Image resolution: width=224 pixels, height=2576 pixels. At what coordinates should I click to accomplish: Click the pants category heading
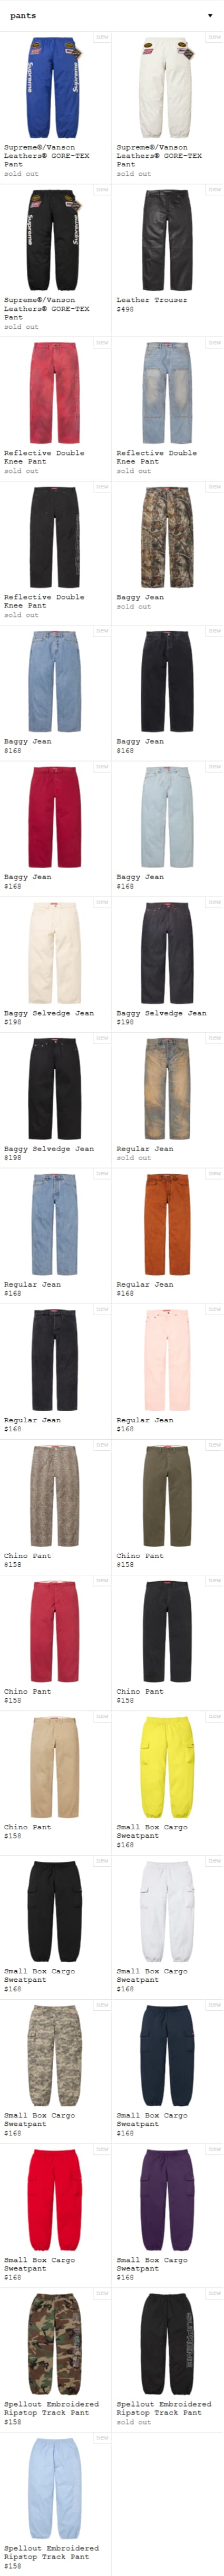[23, 16]
